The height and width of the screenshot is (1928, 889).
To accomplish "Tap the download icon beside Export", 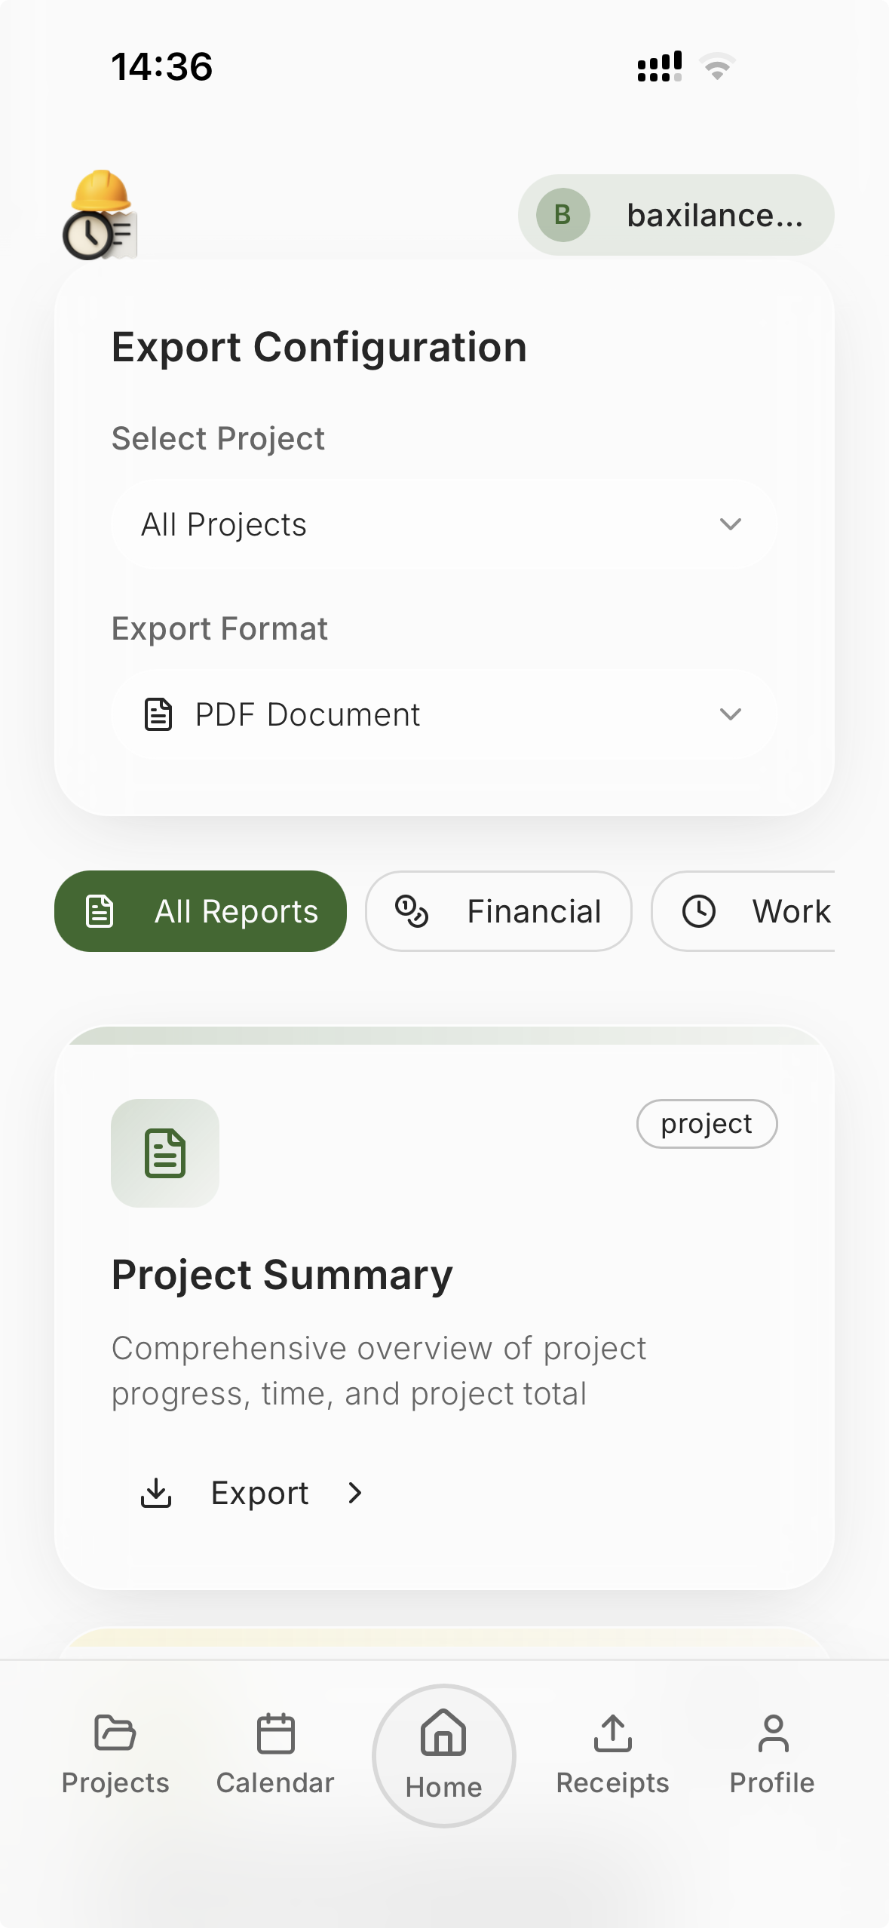I will (x=156, y=1493).
